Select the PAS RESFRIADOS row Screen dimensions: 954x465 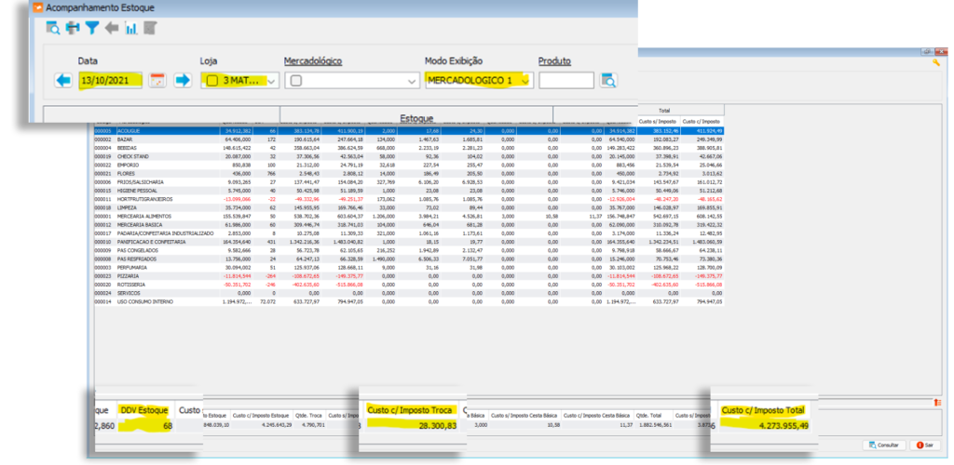(x=409, y=258)
